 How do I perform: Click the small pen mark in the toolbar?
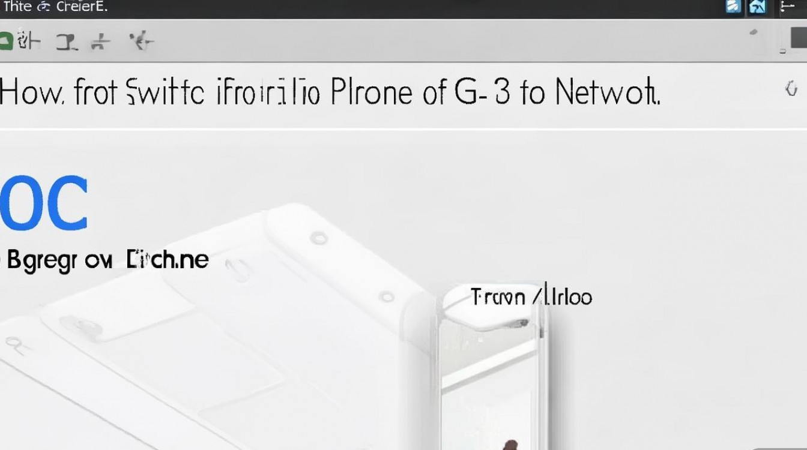tap(754, 33)
